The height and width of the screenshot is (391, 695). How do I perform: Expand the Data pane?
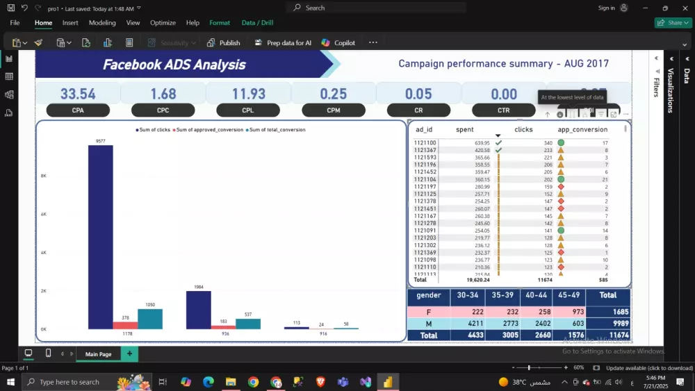(x=687, y=58)
